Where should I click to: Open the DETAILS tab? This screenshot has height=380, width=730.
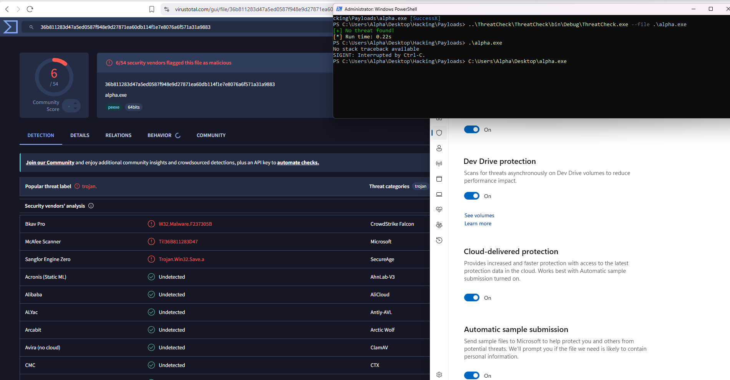[80, 135]
